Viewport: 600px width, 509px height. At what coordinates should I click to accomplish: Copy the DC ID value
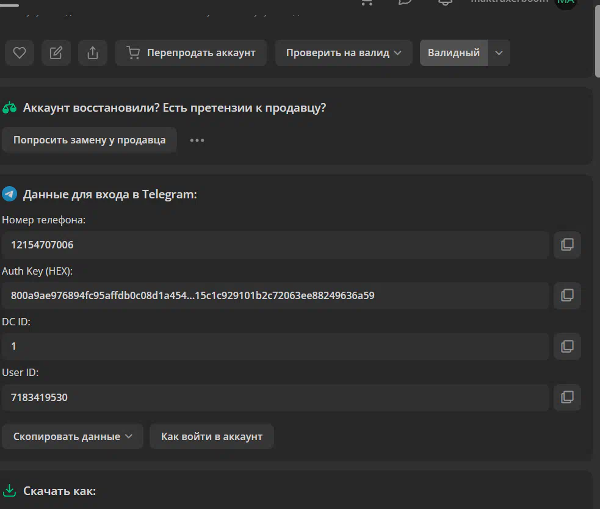[x=567, y=346]
